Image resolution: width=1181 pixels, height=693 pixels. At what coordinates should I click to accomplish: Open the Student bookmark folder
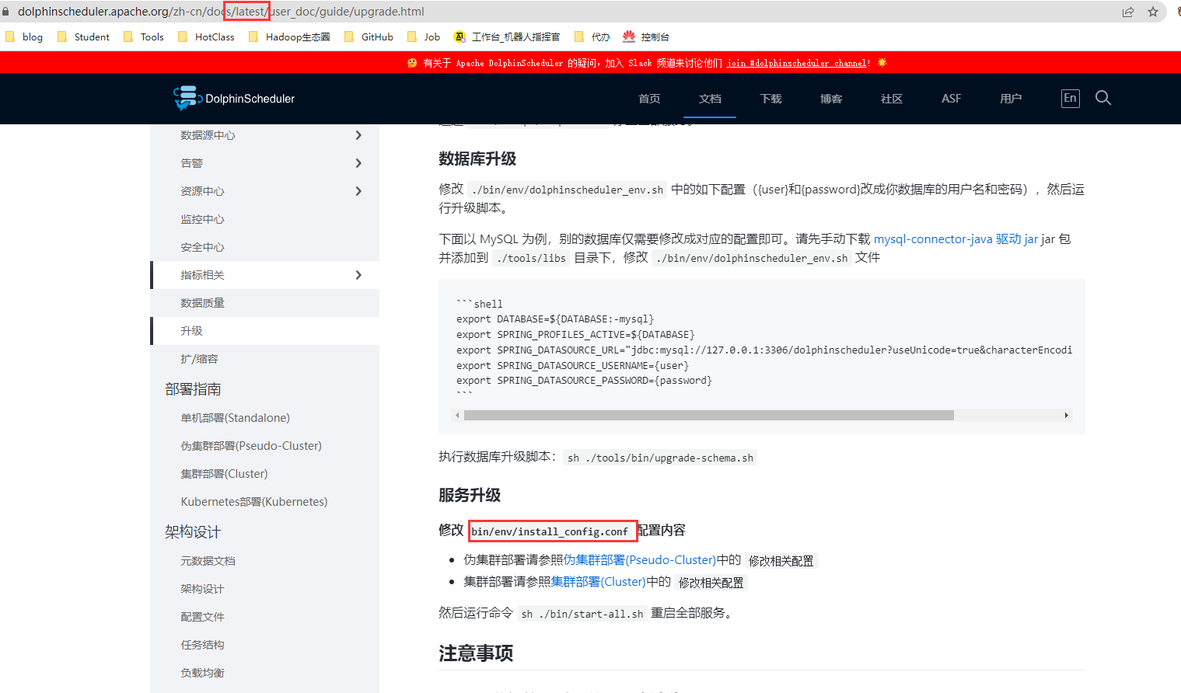point(83,37)
